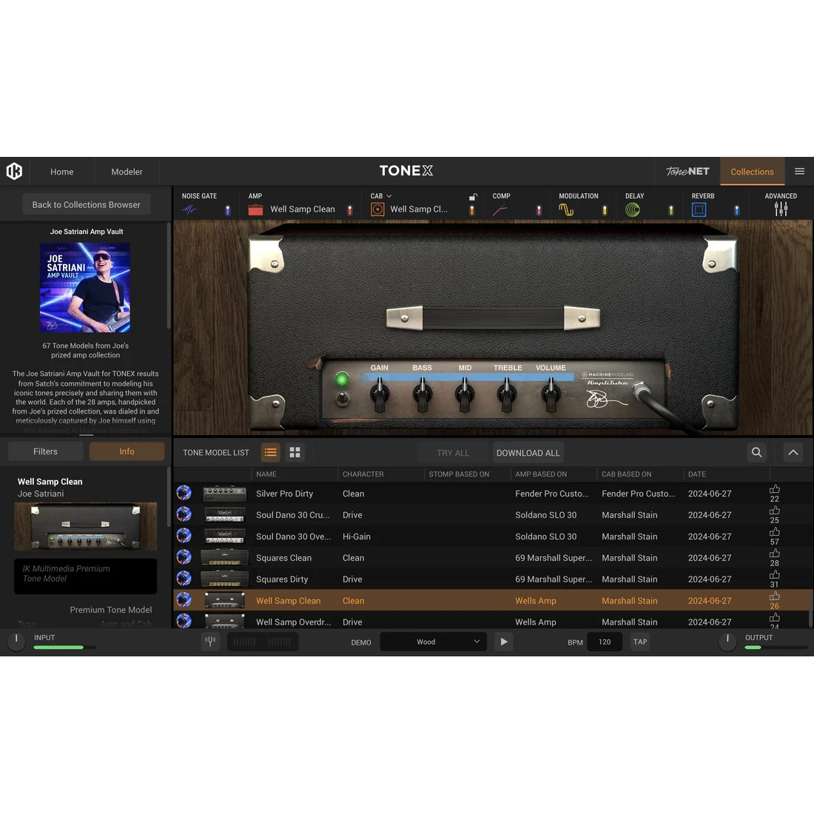Select the Collections tab

753,172
